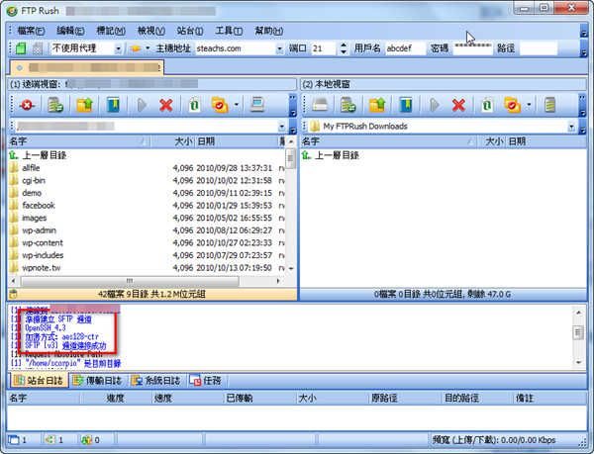Switch to the 傳輸日誌 tab
594x454 pixels.
(97, 380)
